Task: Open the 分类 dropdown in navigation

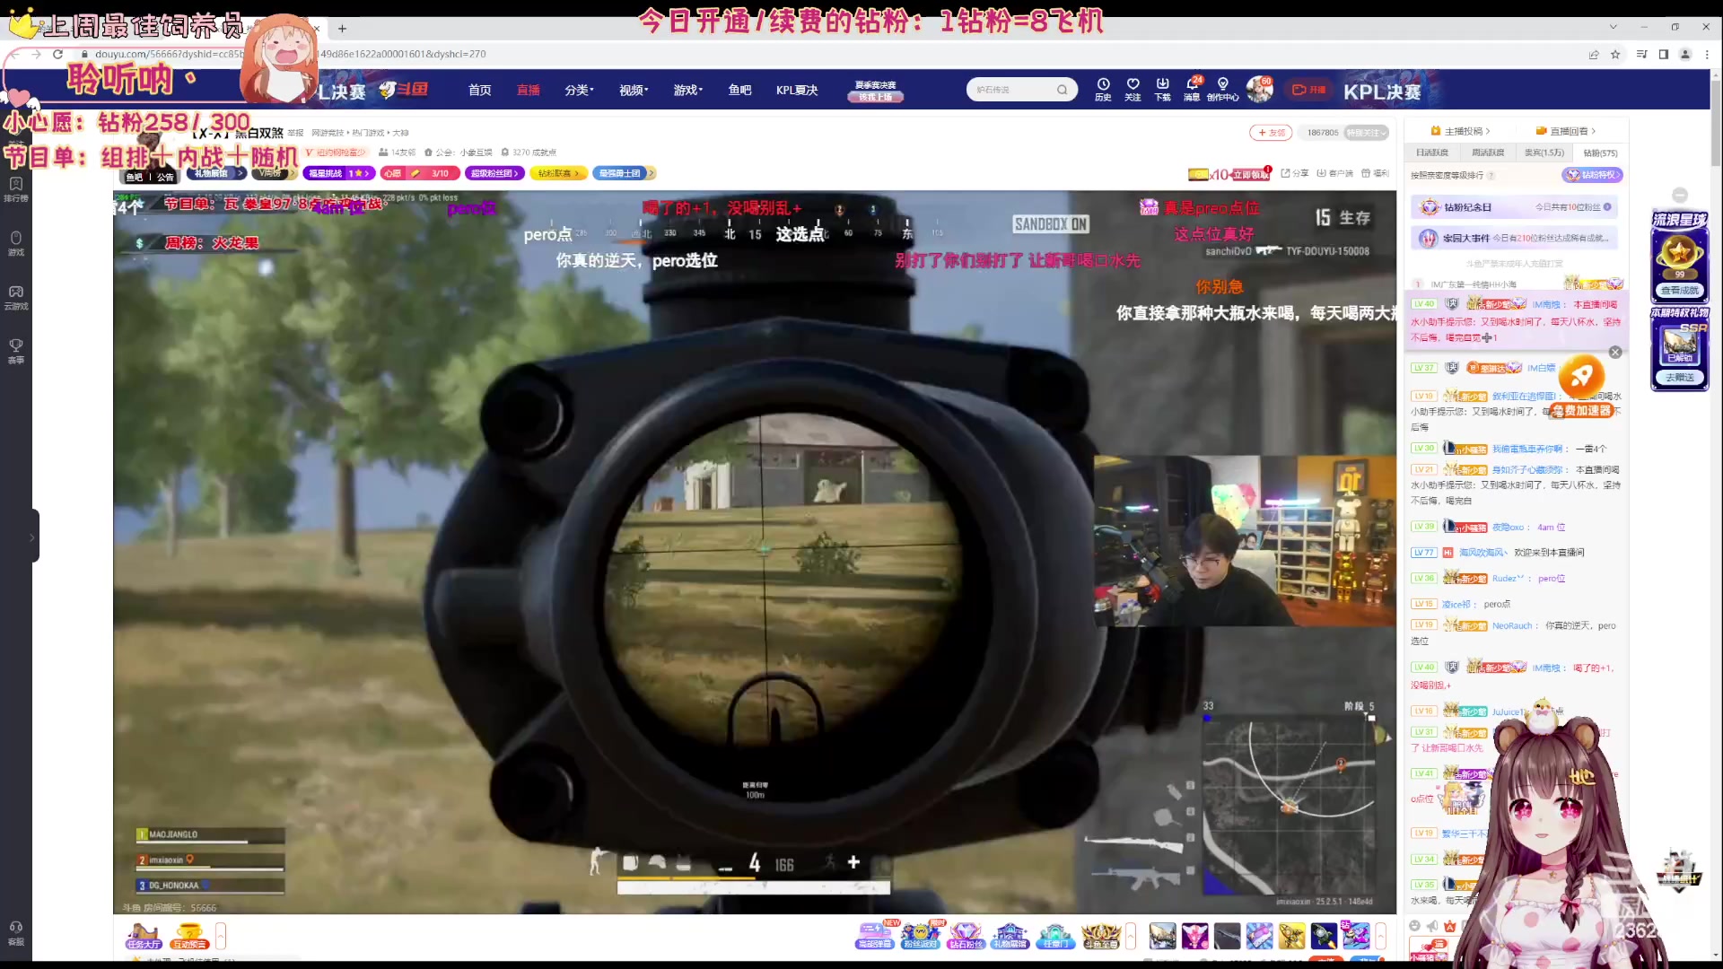Action: coord(579,90)
